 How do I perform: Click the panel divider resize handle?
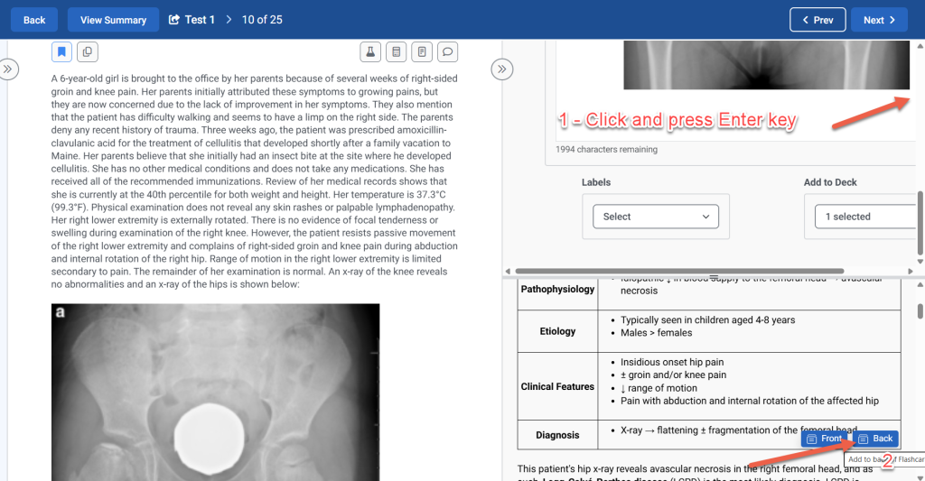(713, 277)
